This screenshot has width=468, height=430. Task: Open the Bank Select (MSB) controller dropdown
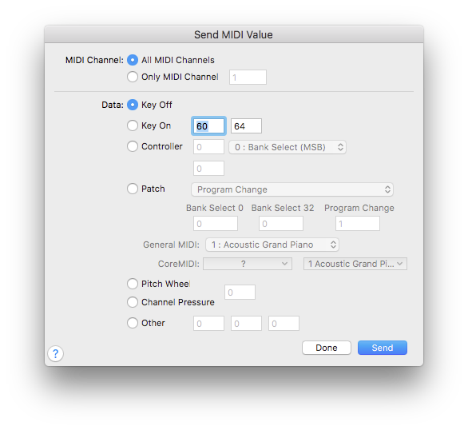(288, 147)
